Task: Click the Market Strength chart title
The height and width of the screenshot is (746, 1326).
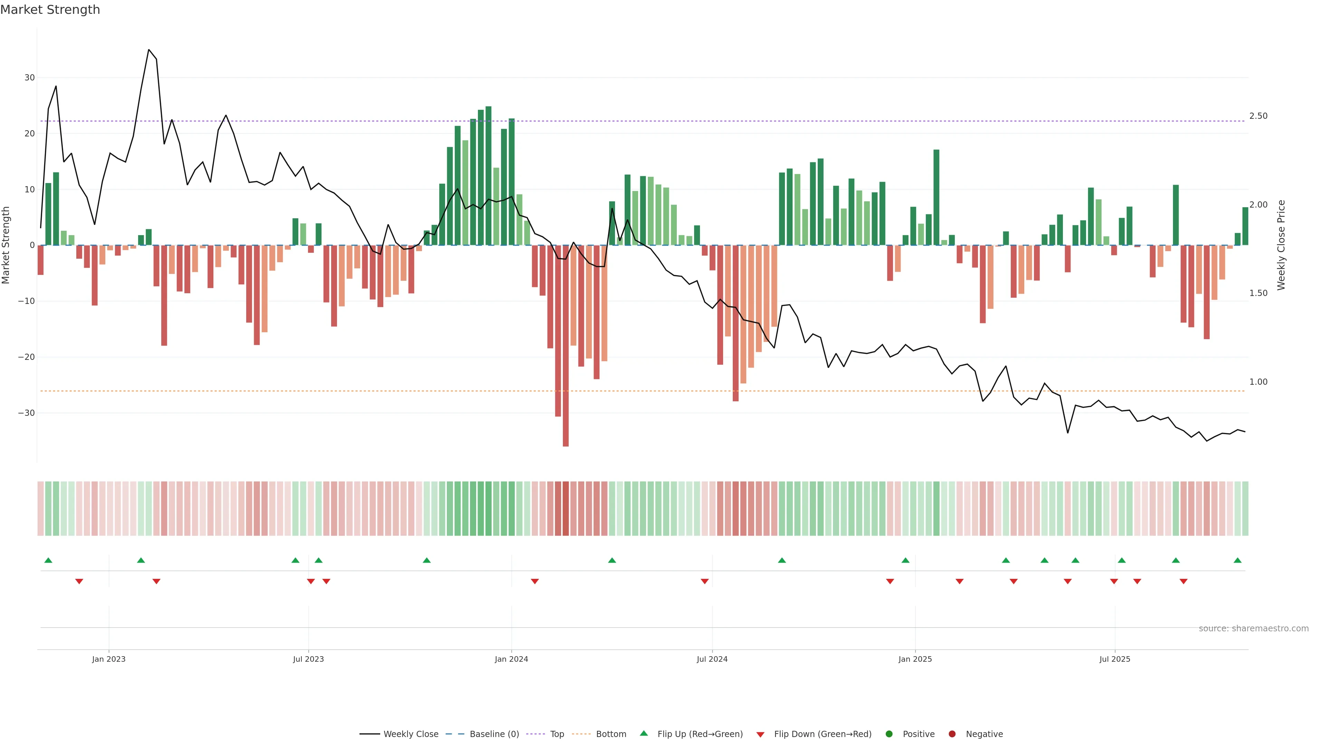Action: 50,10
